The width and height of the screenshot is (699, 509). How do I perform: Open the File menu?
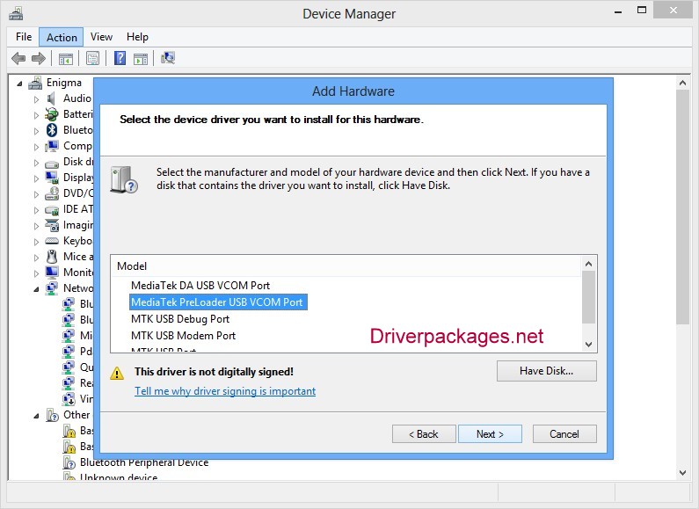[x=24, y=37]
